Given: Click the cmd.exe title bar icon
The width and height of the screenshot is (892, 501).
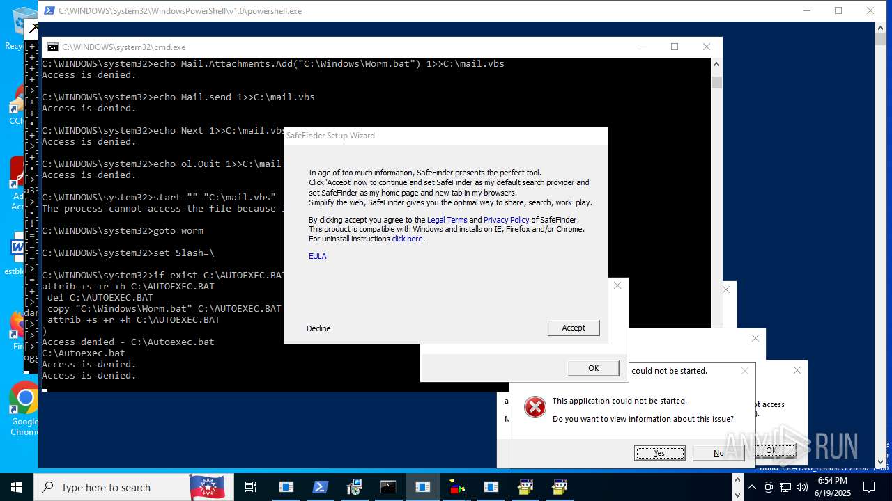Looking at the screenshot, I should click(x=52, y=47).
